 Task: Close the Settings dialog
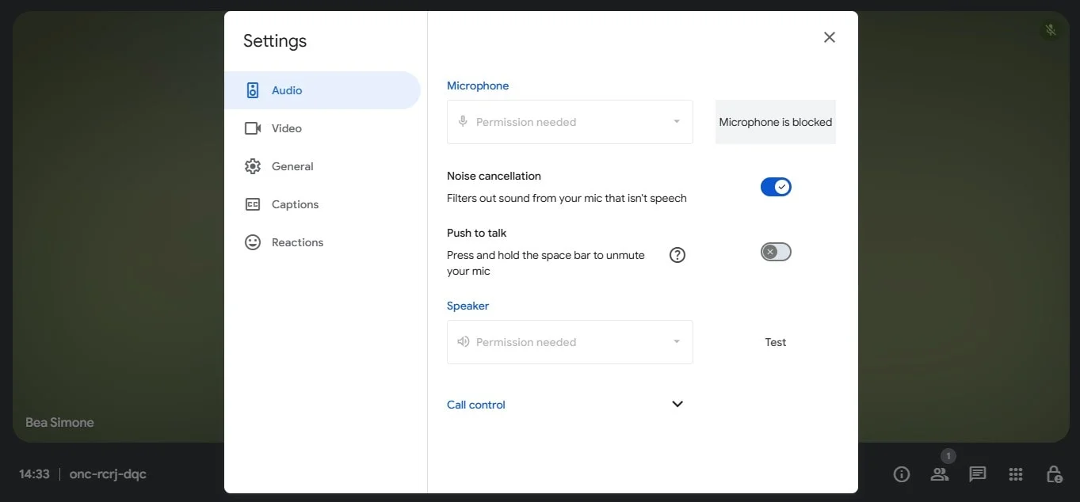(x=830, y=37)
